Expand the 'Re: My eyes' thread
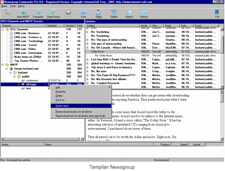The height and width of the screenshot is (171, 225). click(87, 71)
